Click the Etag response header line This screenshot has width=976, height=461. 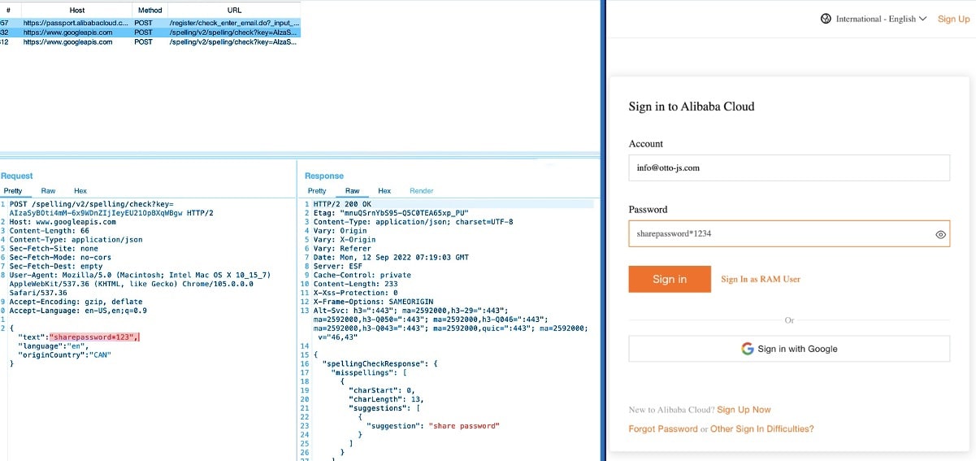point(390,212)
